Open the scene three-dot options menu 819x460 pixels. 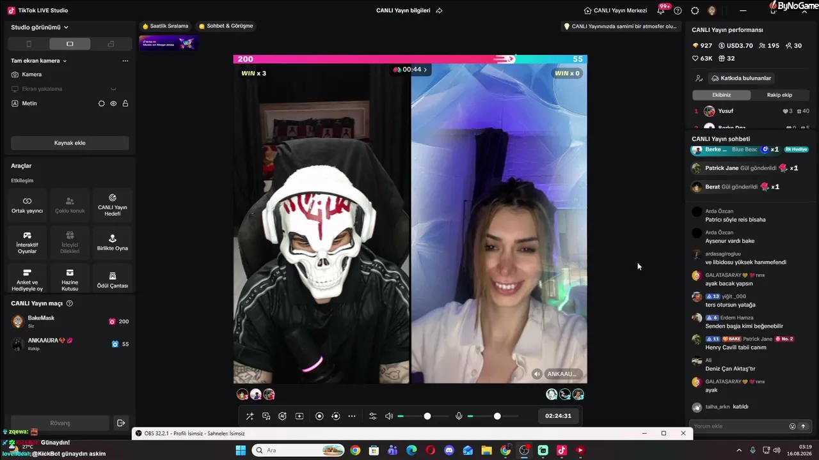[x=125, y=61]
